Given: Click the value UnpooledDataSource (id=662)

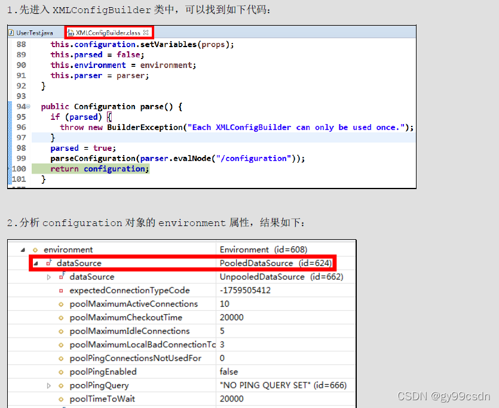Looking at the screenshot, I should 281,277.
